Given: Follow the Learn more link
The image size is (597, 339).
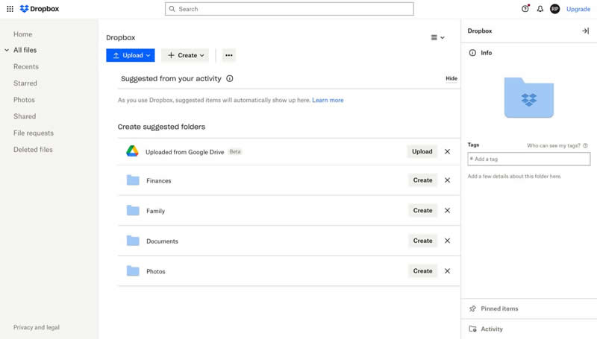Looking at the screenshot, I should (328, 100).
